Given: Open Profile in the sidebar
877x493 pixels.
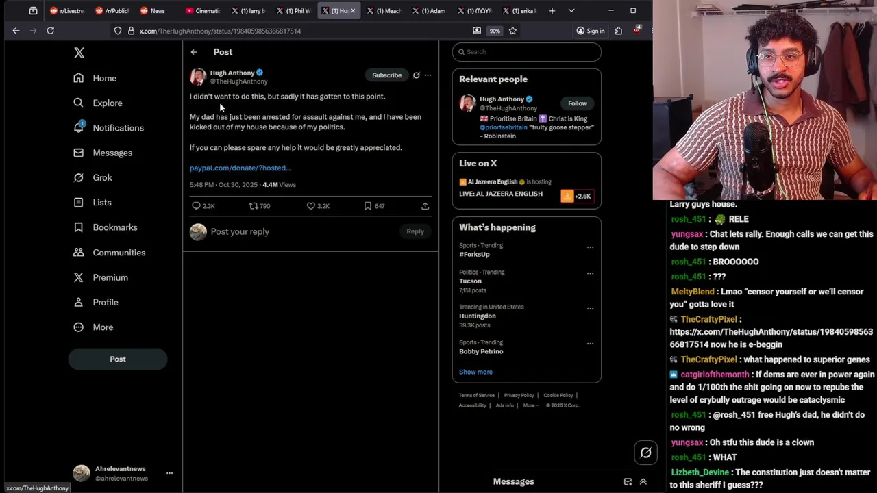Looking at the screenshot, I should (x=95, y=302).
